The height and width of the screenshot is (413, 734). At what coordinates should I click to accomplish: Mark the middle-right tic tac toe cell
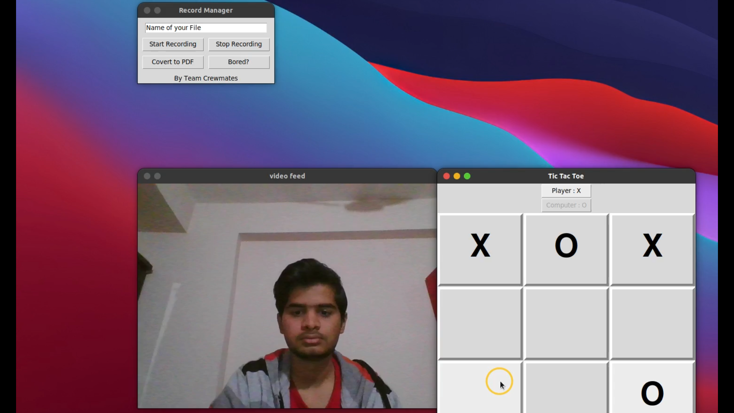coord(652,324)
